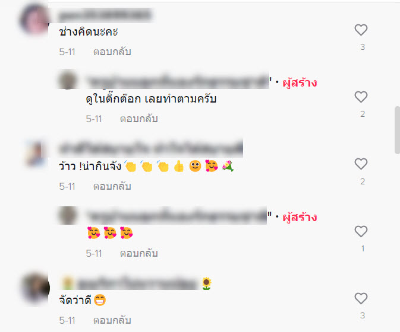Reply to comment 'จัดว่าดี'

click(112, 320)
